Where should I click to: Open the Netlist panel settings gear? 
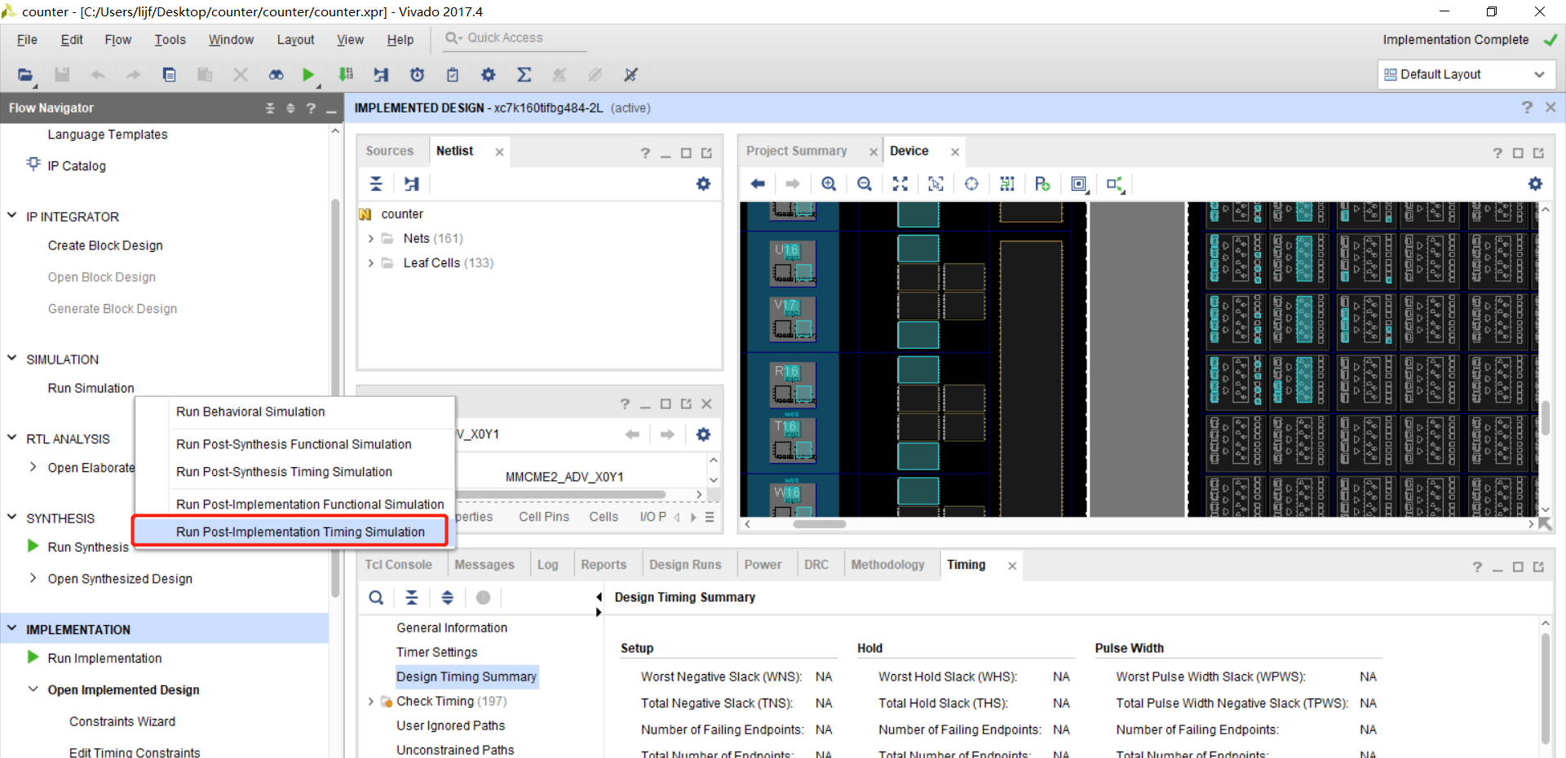[703, 184]
